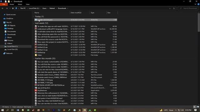
Task: Jump to Local Disk (C:) breadcrumb
Action: (x=34, y=8)
